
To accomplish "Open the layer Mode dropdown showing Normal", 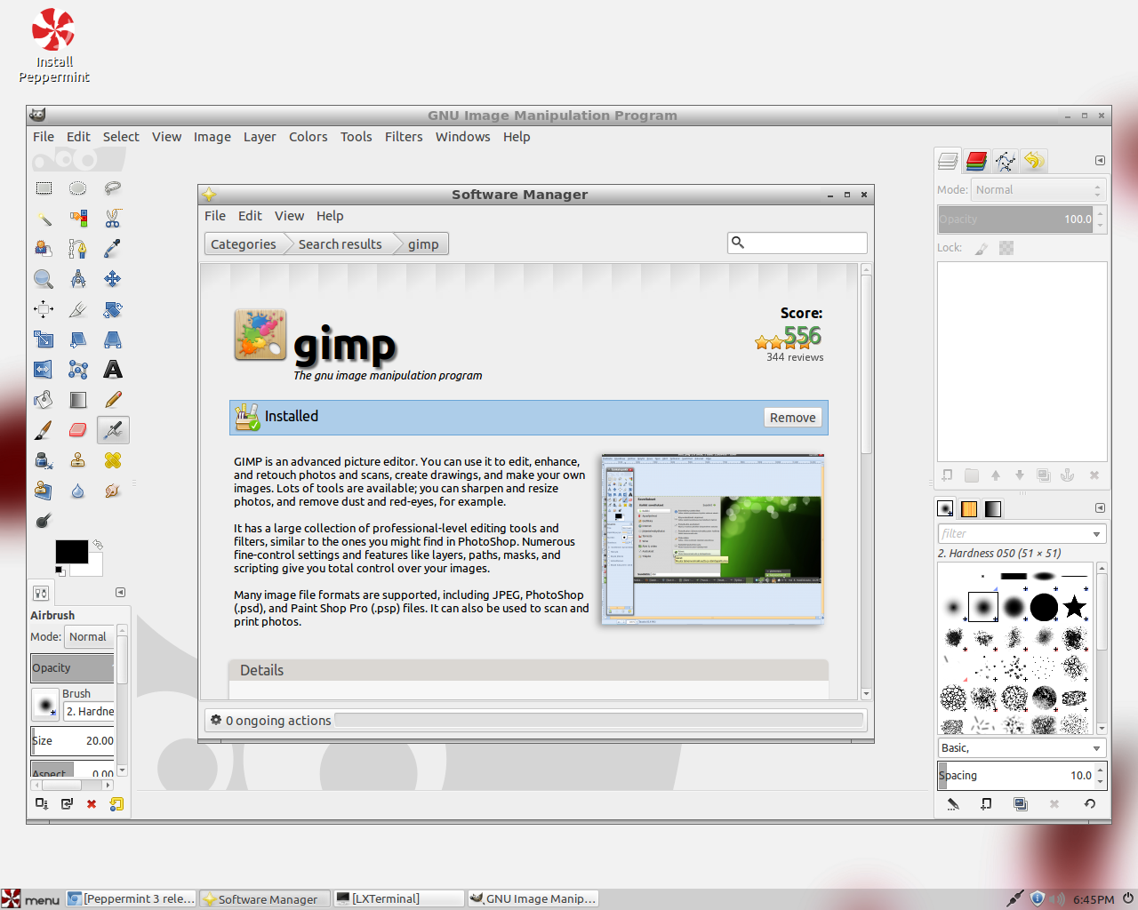I will click(x=1036, y=189).
